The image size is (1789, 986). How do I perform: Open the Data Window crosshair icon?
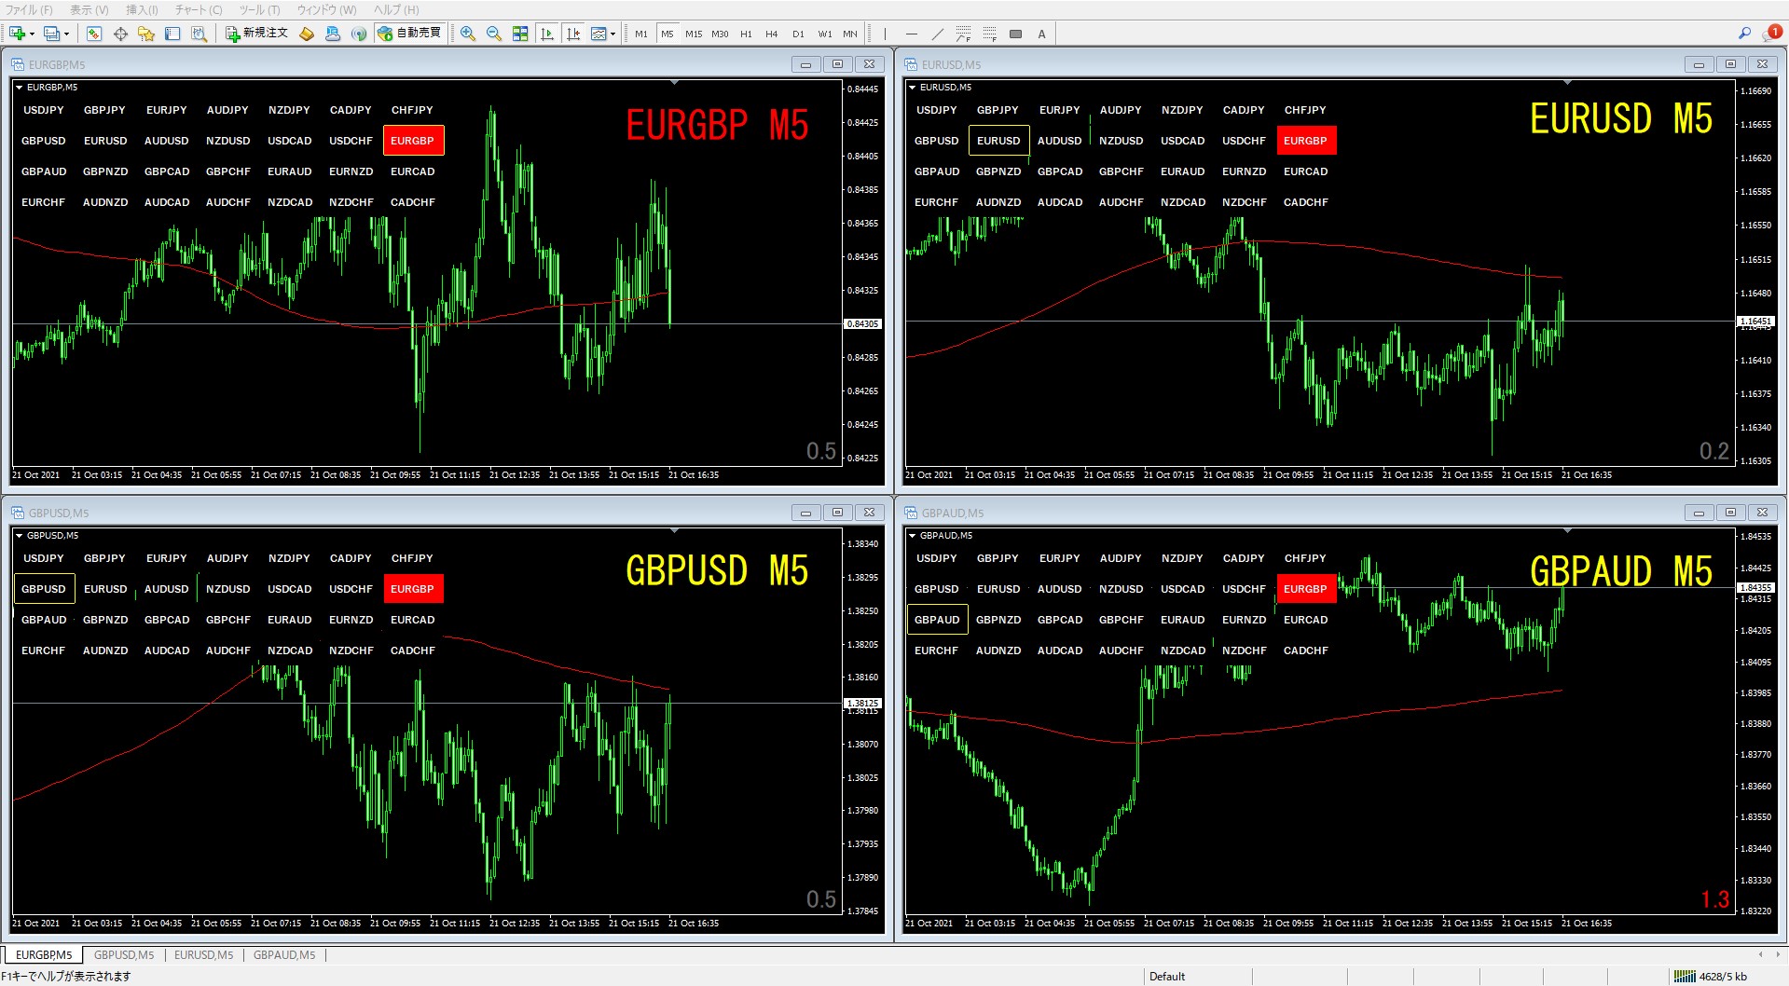(120, 34)
